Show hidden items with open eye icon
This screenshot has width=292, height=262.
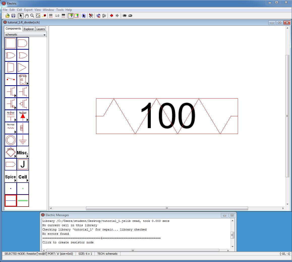[124, 16]
